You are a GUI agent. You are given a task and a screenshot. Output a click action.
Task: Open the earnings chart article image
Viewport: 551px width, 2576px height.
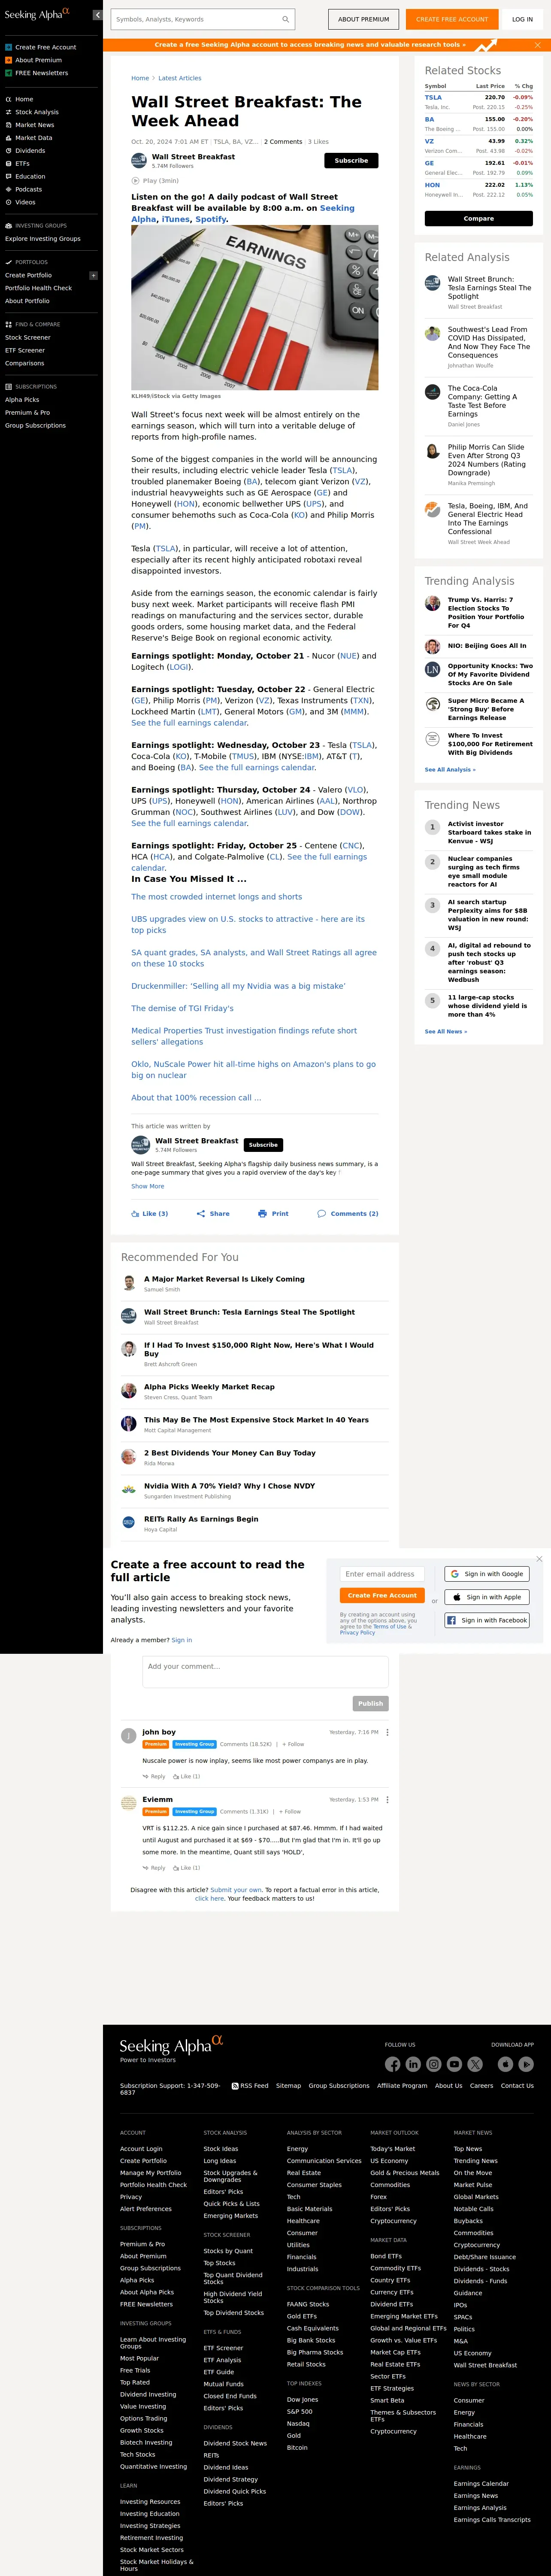[255, 307]
